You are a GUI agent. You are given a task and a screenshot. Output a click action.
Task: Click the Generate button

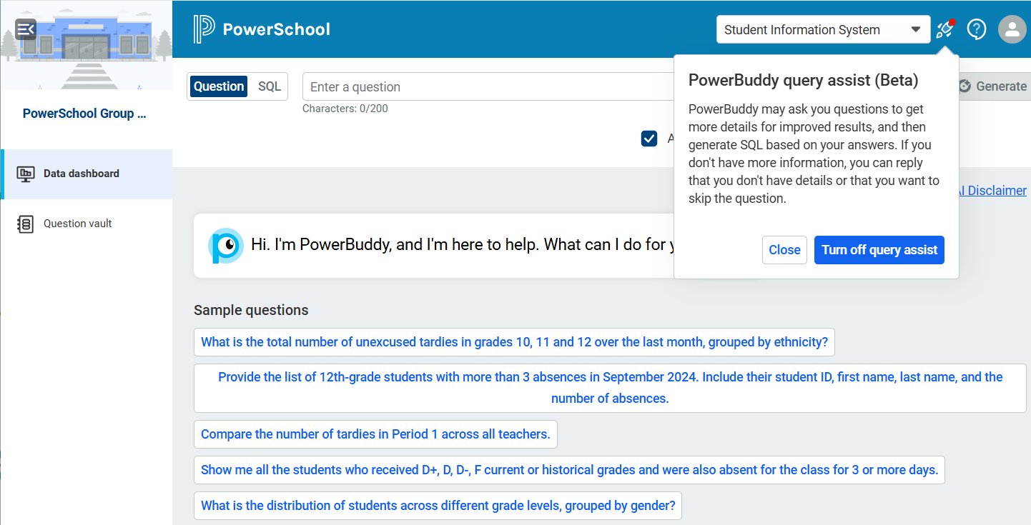point(994,86)
